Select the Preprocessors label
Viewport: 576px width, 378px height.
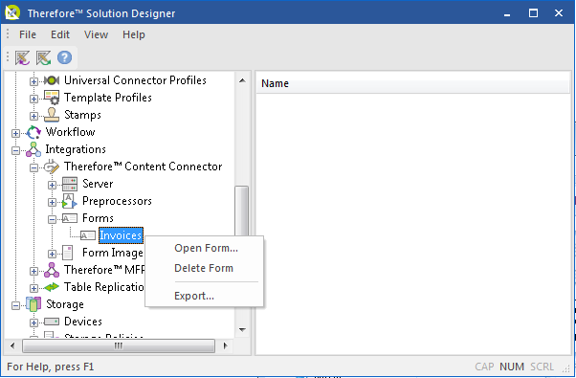tap(117, 201)
